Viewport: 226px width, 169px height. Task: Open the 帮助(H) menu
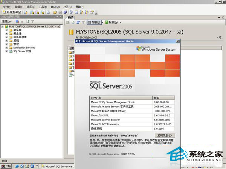click(80, 7)
